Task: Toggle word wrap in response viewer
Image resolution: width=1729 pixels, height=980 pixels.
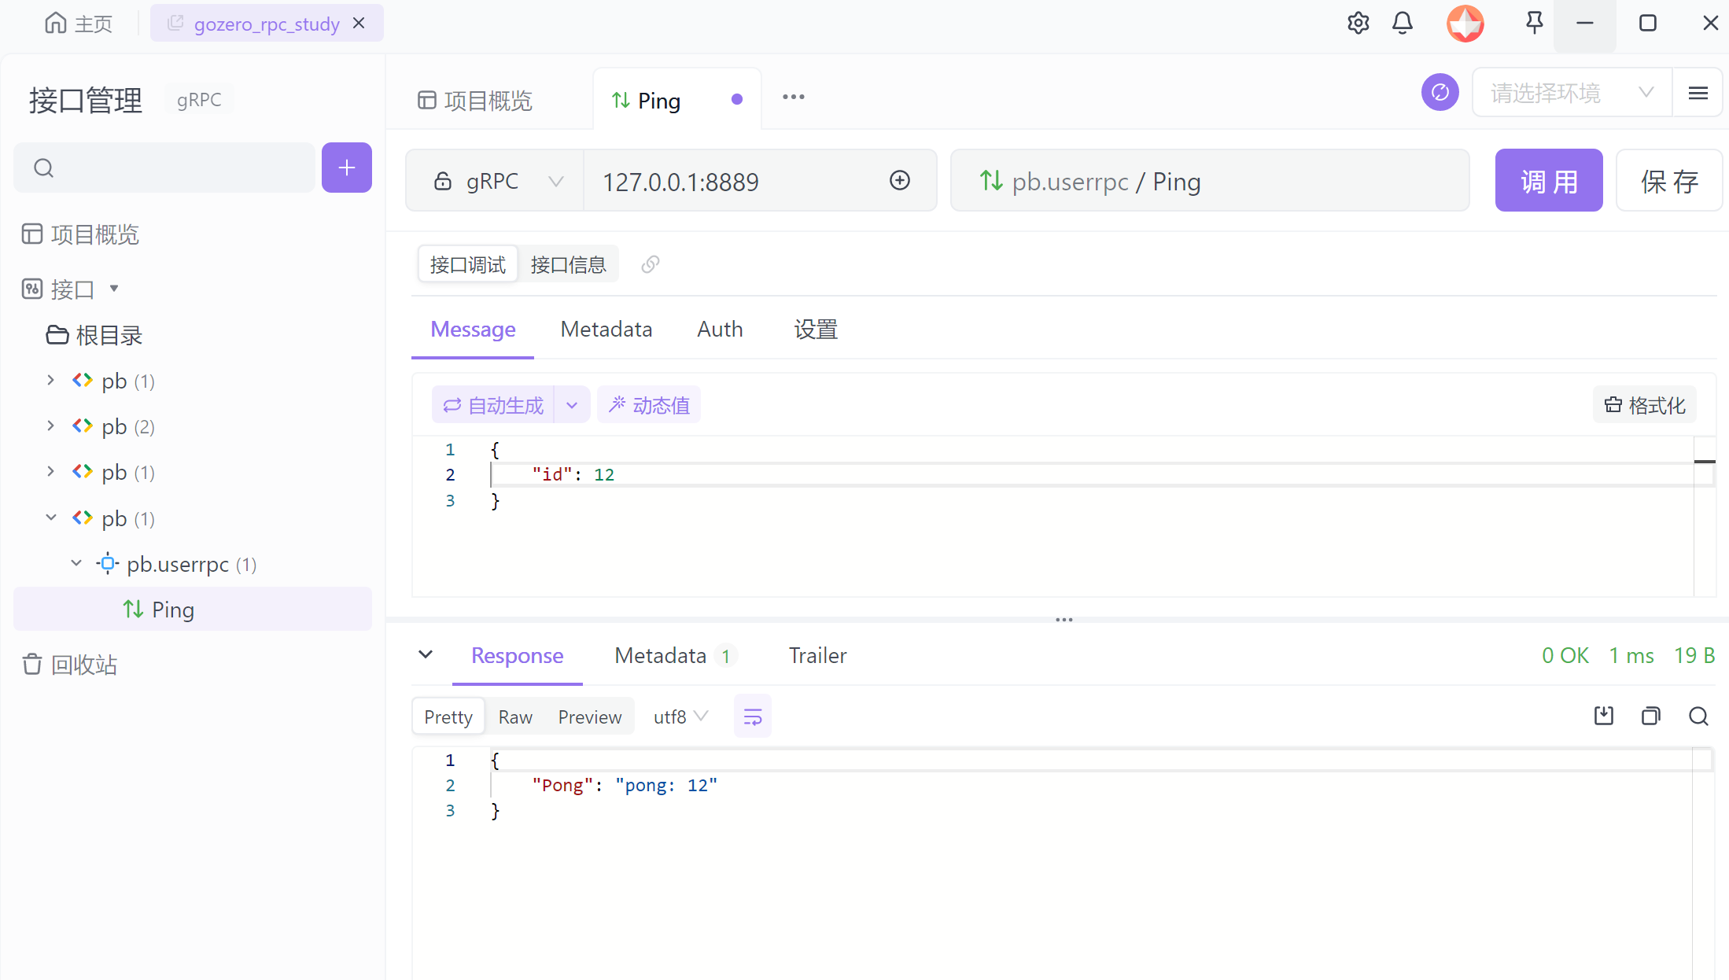Action: 752,716
